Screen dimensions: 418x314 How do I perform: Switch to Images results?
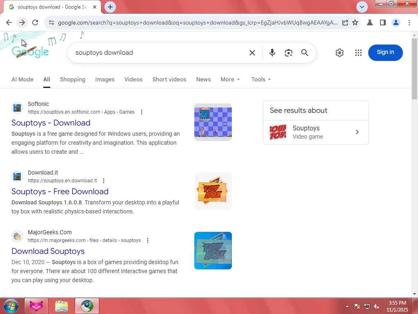tap(105, 79)
